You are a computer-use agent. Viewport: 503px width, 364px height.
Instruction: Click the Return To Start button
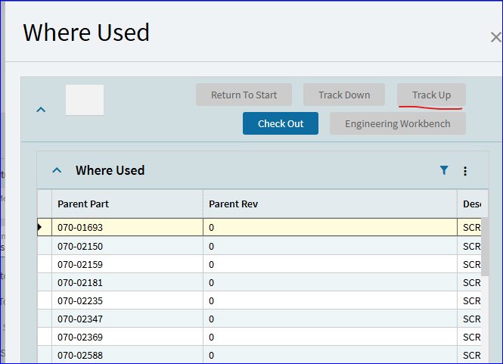pos(244,95)
